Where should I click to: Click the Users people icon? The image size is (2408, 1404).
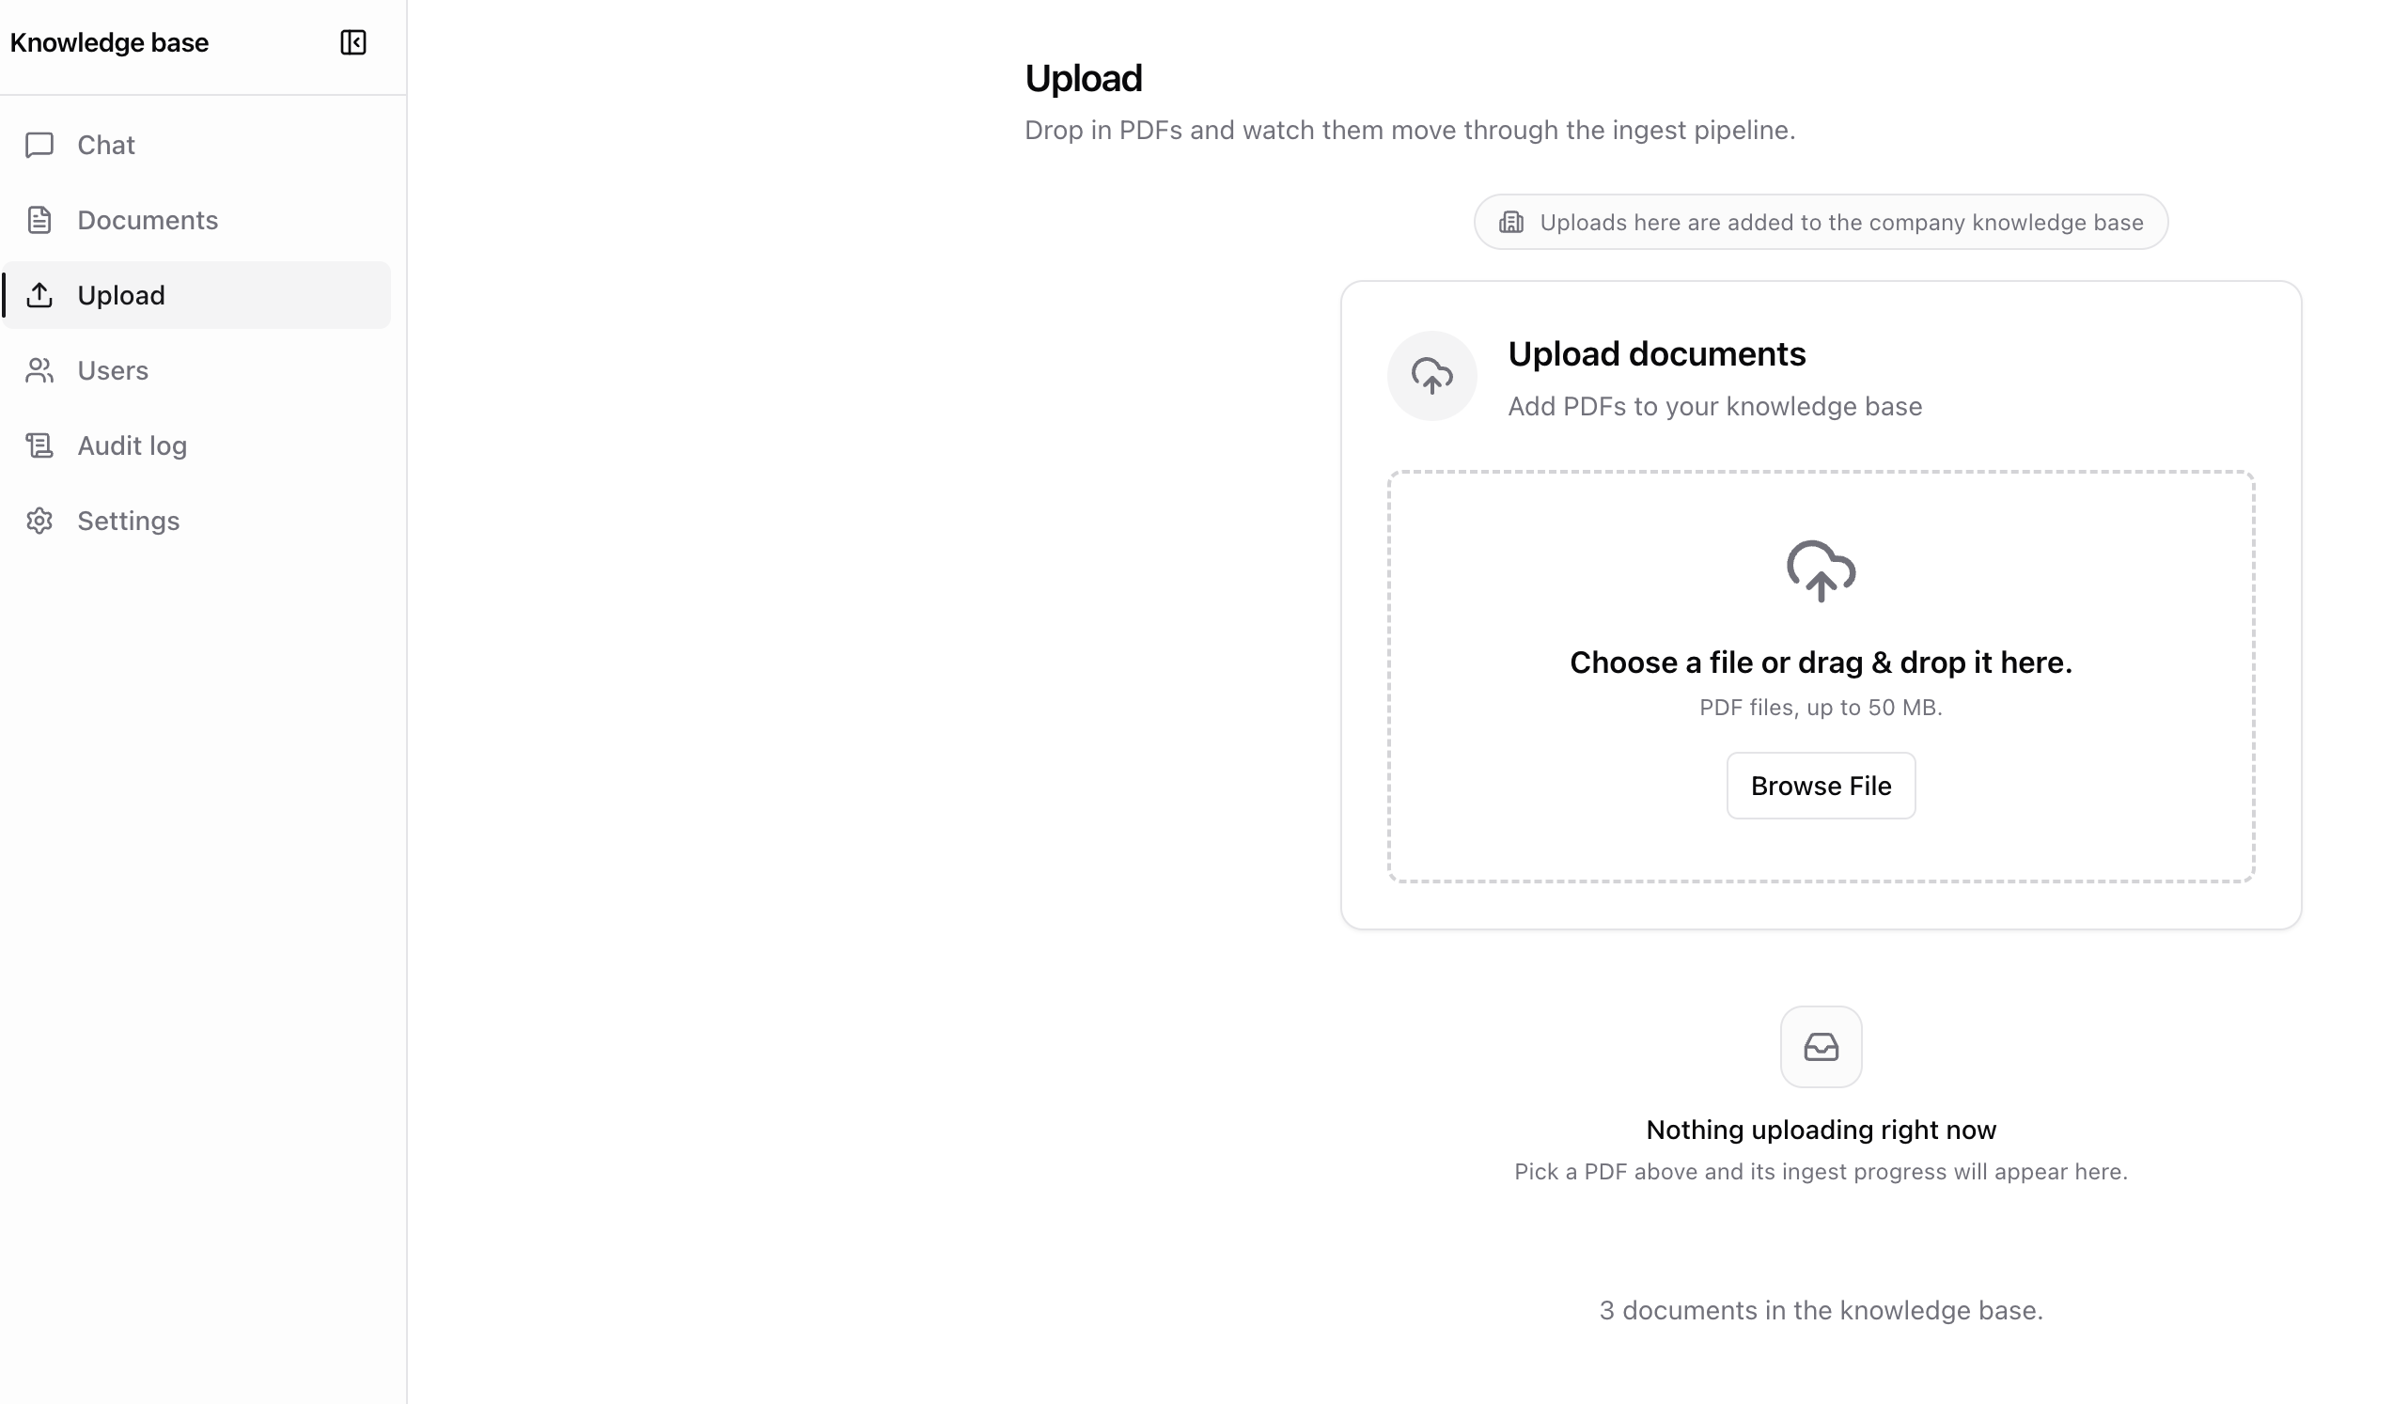tap(39, 370)
